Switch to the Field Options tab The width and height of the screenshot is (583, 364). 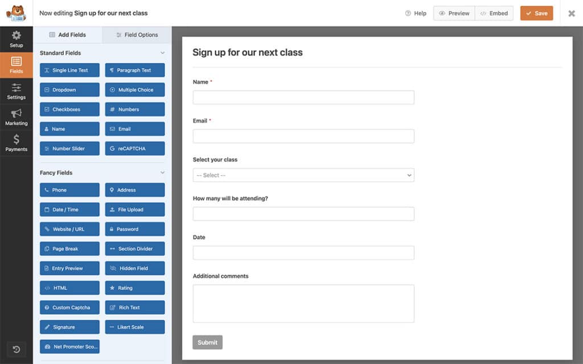coord(137,35)
